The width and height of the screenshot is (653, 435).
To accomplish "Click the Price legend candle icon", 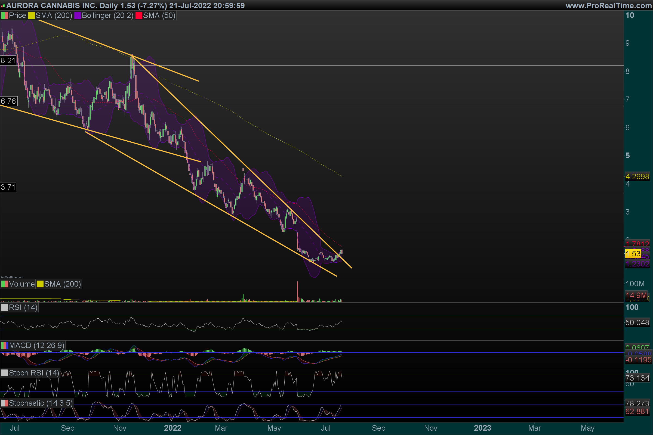I will [x=5, y=15].
